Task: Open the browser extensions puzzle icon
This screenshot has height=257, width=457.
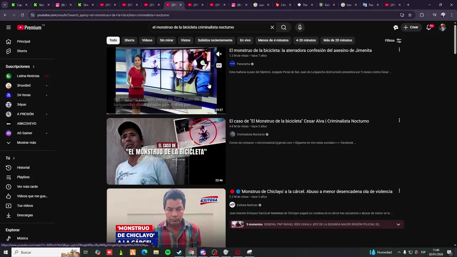Action: click(422, 15)
